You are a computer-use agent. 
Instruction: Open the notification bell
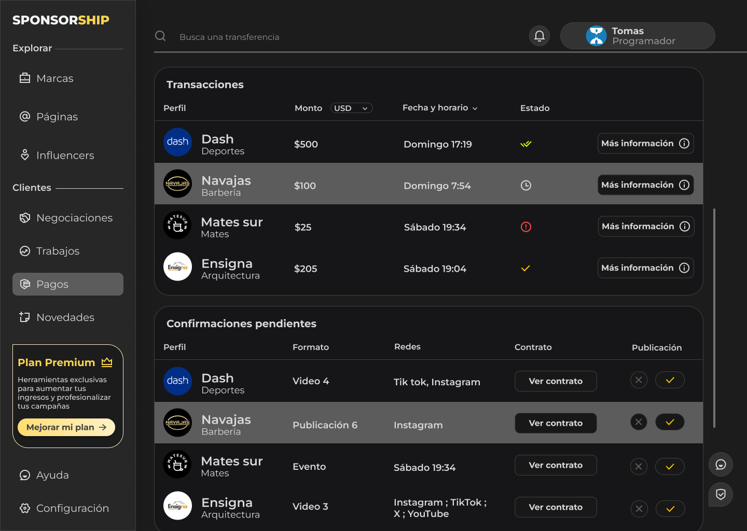coord(539,36)
